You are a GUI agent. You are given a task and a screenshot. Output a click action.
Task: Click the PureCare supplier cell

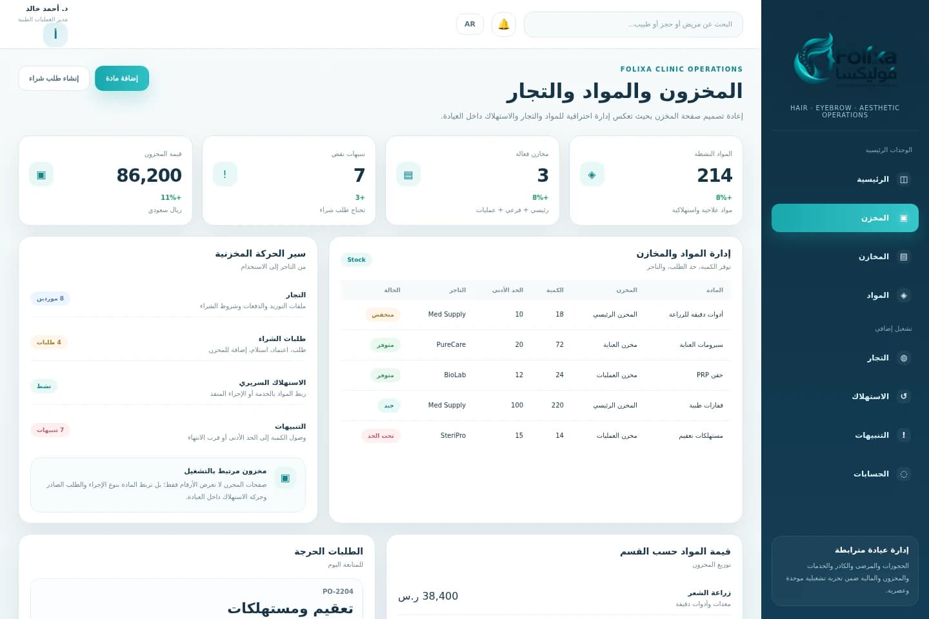pos(451,345)
